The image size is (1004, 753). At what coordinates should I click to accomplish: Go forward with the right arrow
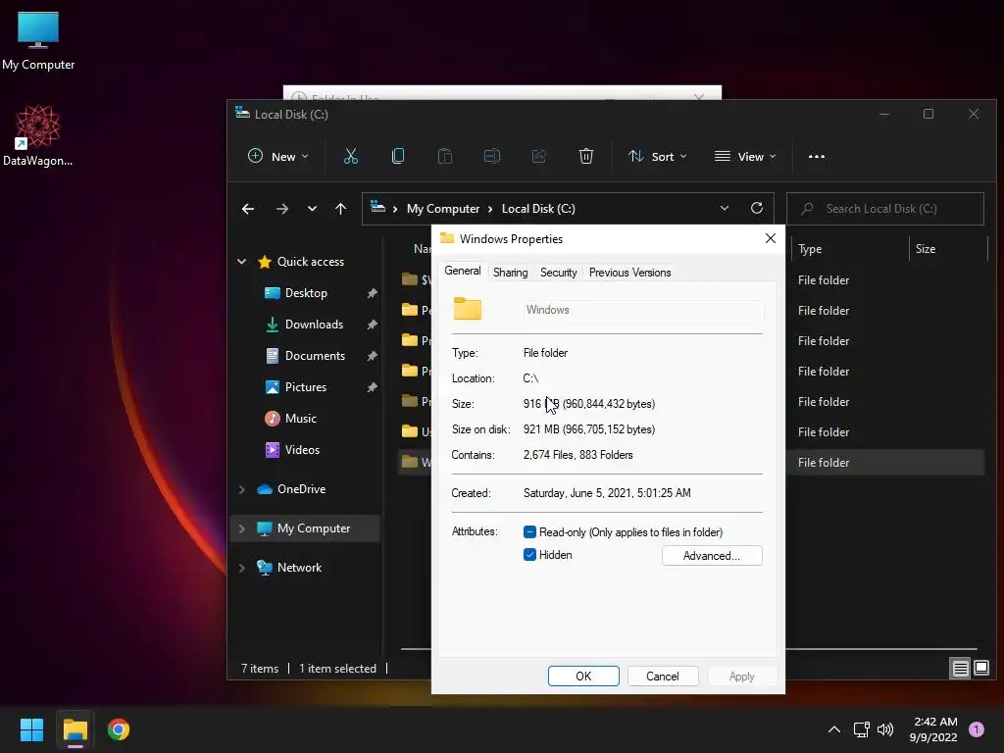point(282,209)
